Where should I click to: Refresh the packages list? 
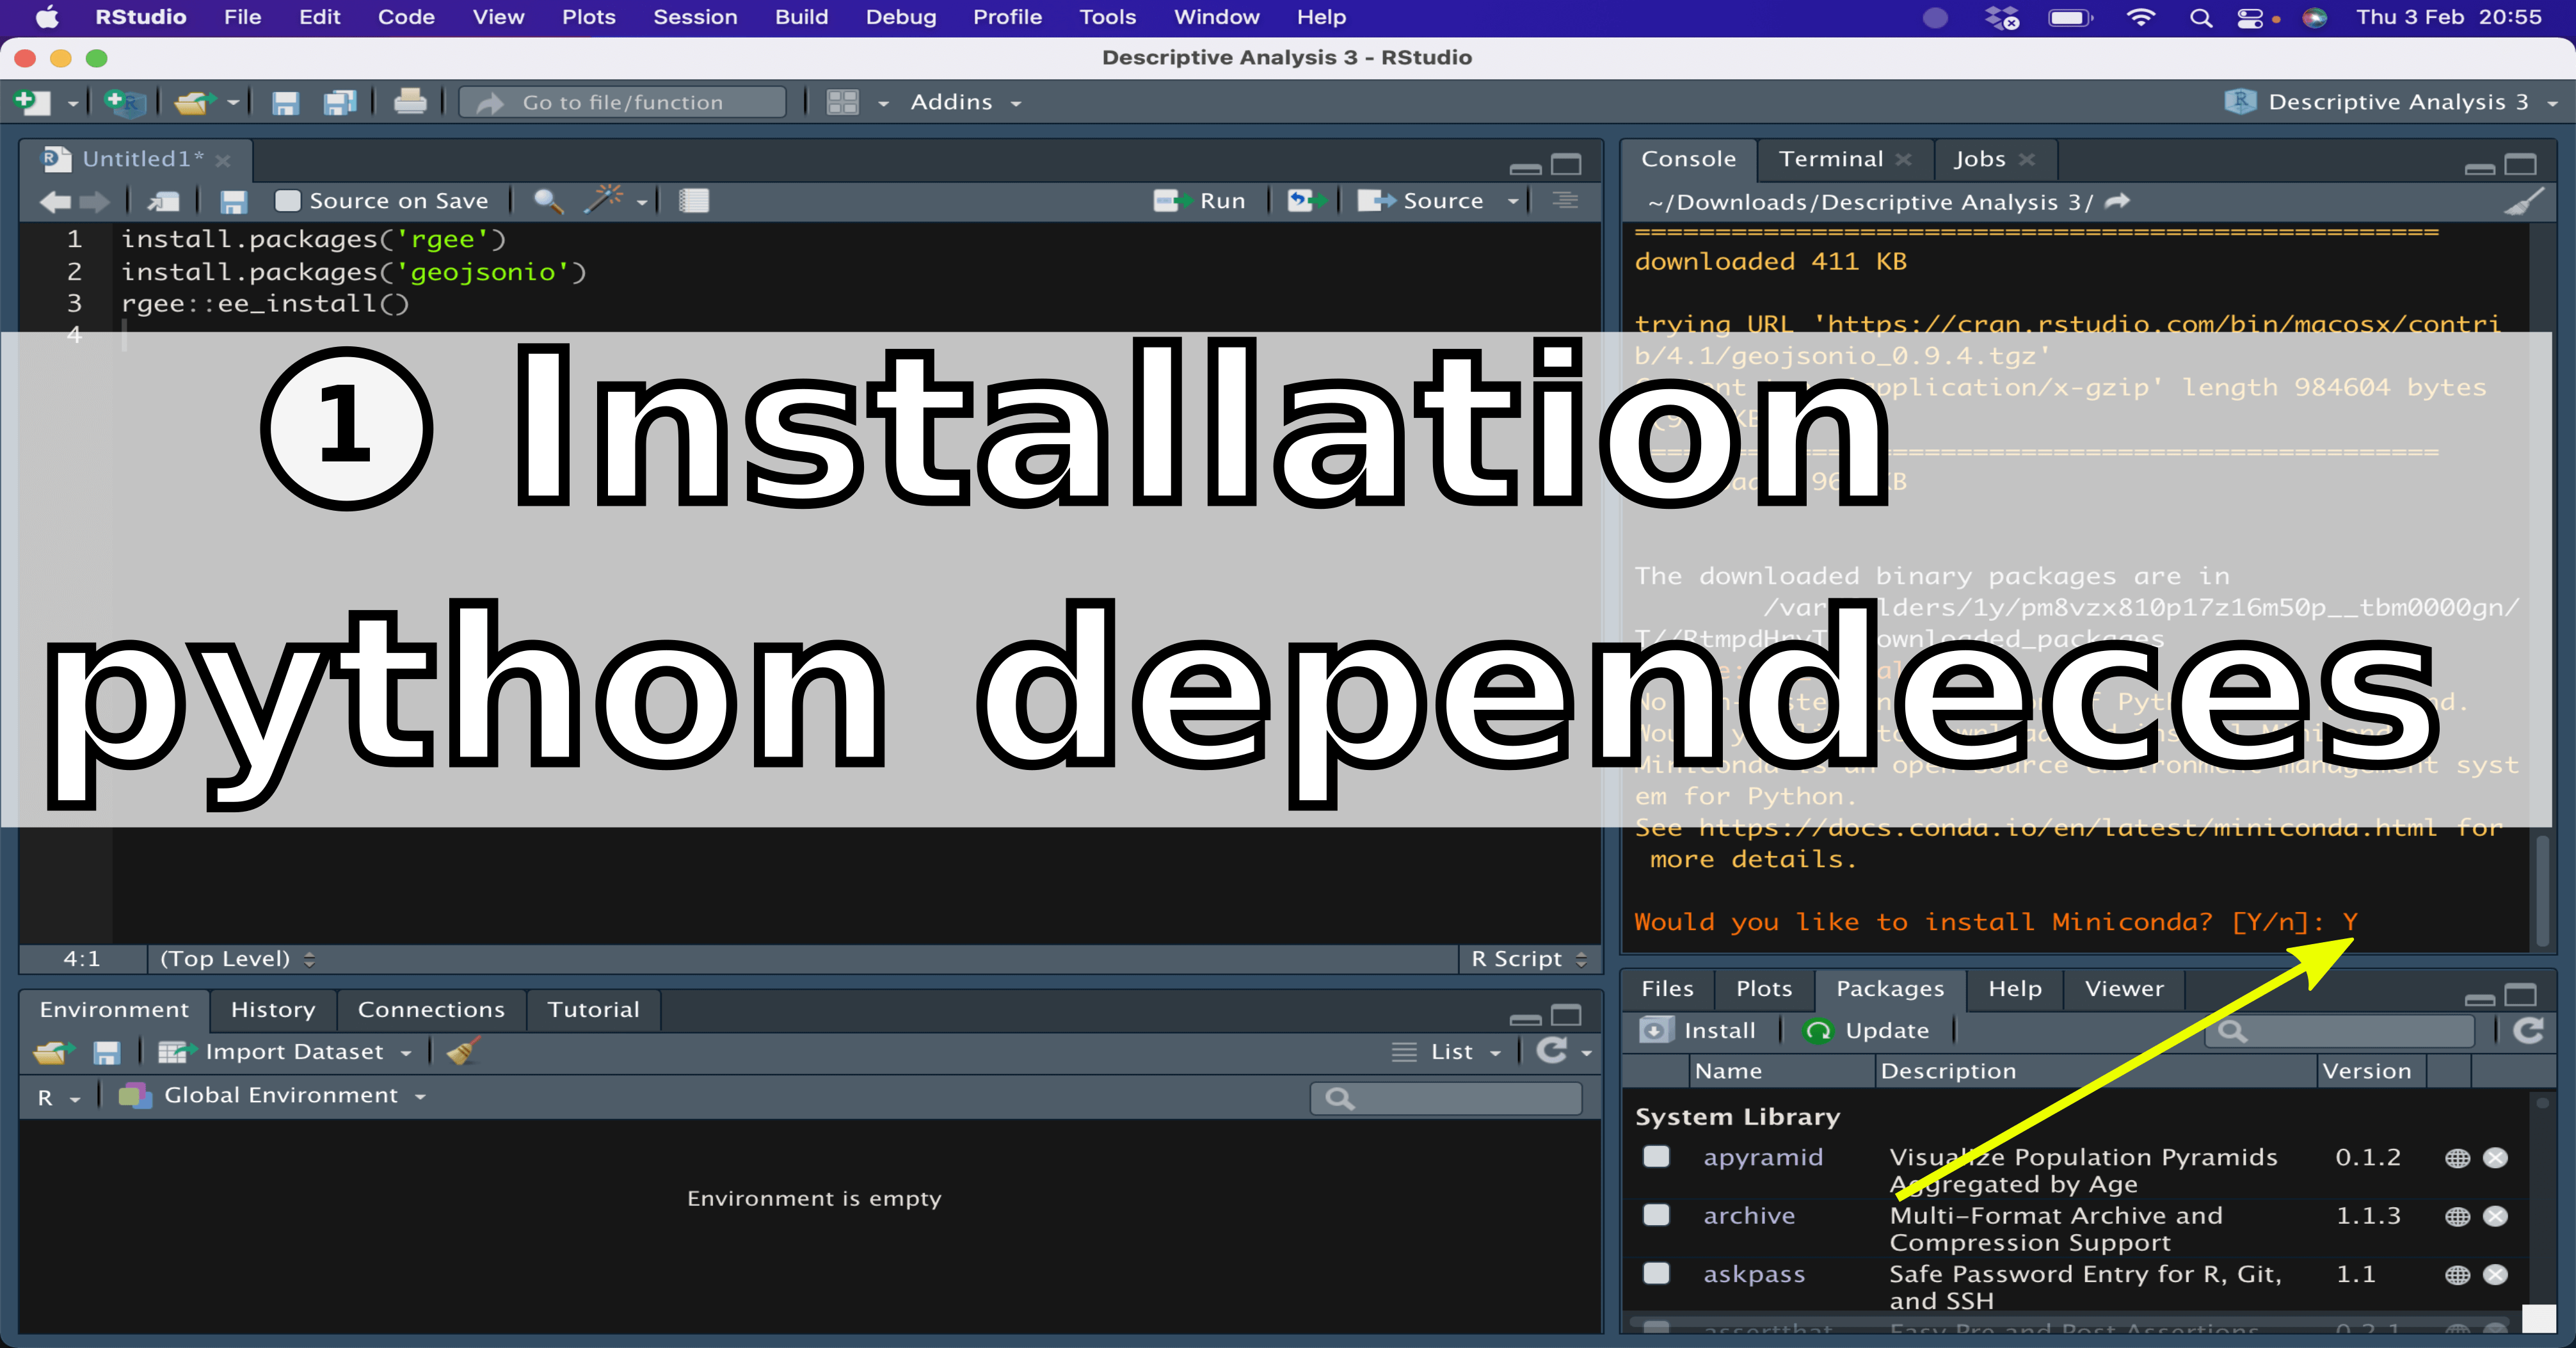[x=2528, y=1030]
